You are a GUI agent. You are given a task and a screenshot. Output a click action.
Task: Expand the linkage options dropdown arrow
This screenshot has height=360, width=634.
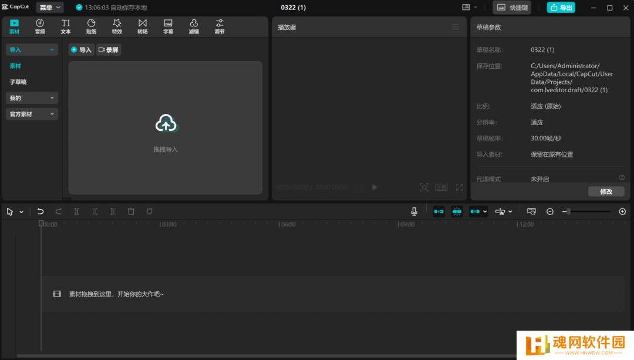(485, 211)
